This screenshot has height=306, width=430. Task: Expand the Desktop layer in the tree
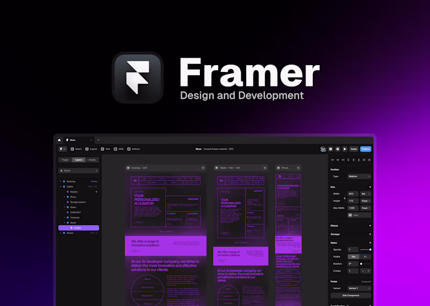(61, 181)
